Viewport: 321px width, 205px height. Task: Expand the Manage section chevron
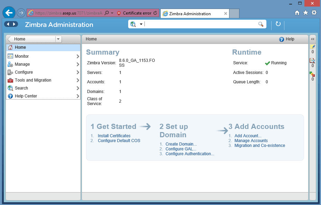pos(78,64)
